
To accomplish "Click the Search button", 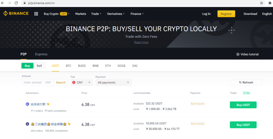I will (61, 82).
